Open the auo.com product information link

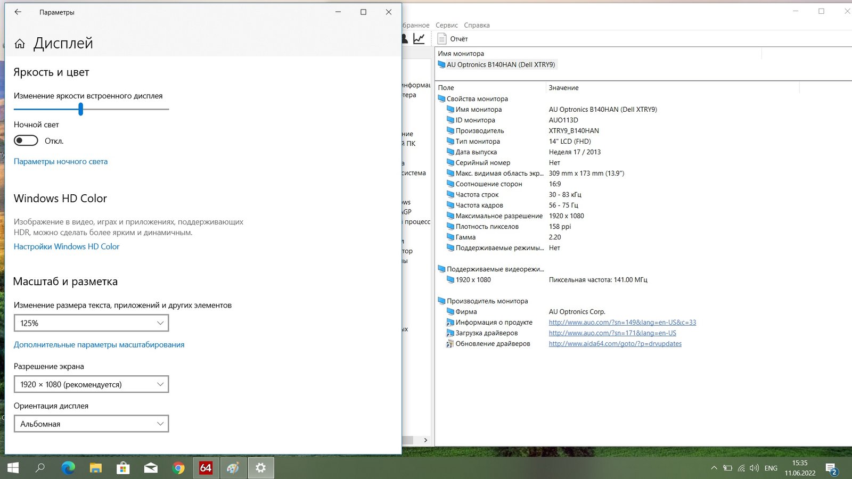point(622,322)
